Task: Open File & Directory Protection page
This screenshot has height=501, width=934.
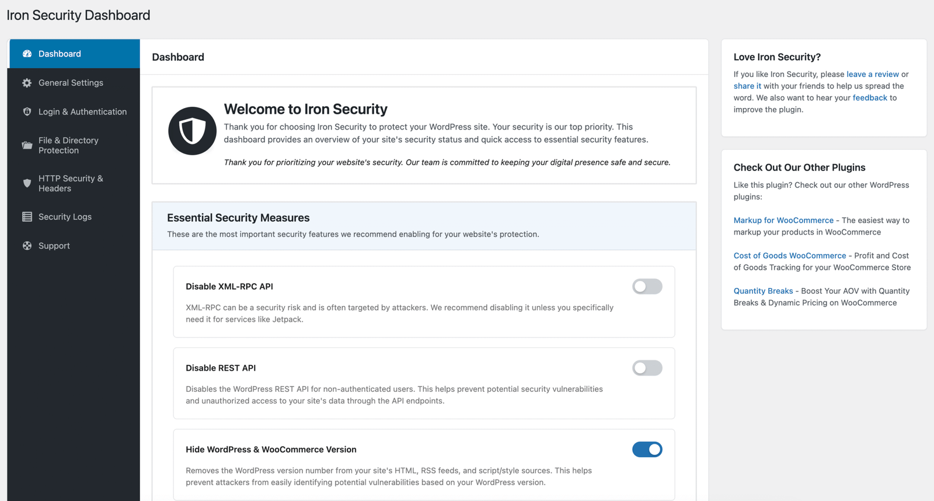Action: pos(74,145)
